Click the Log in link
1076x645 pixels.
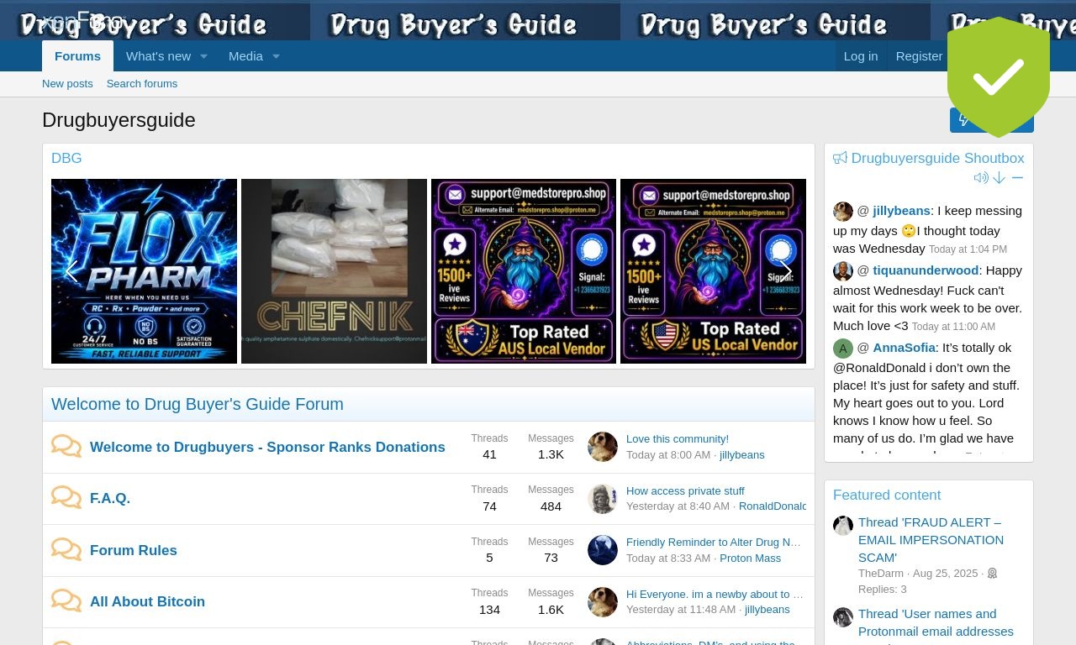(861, 56)
